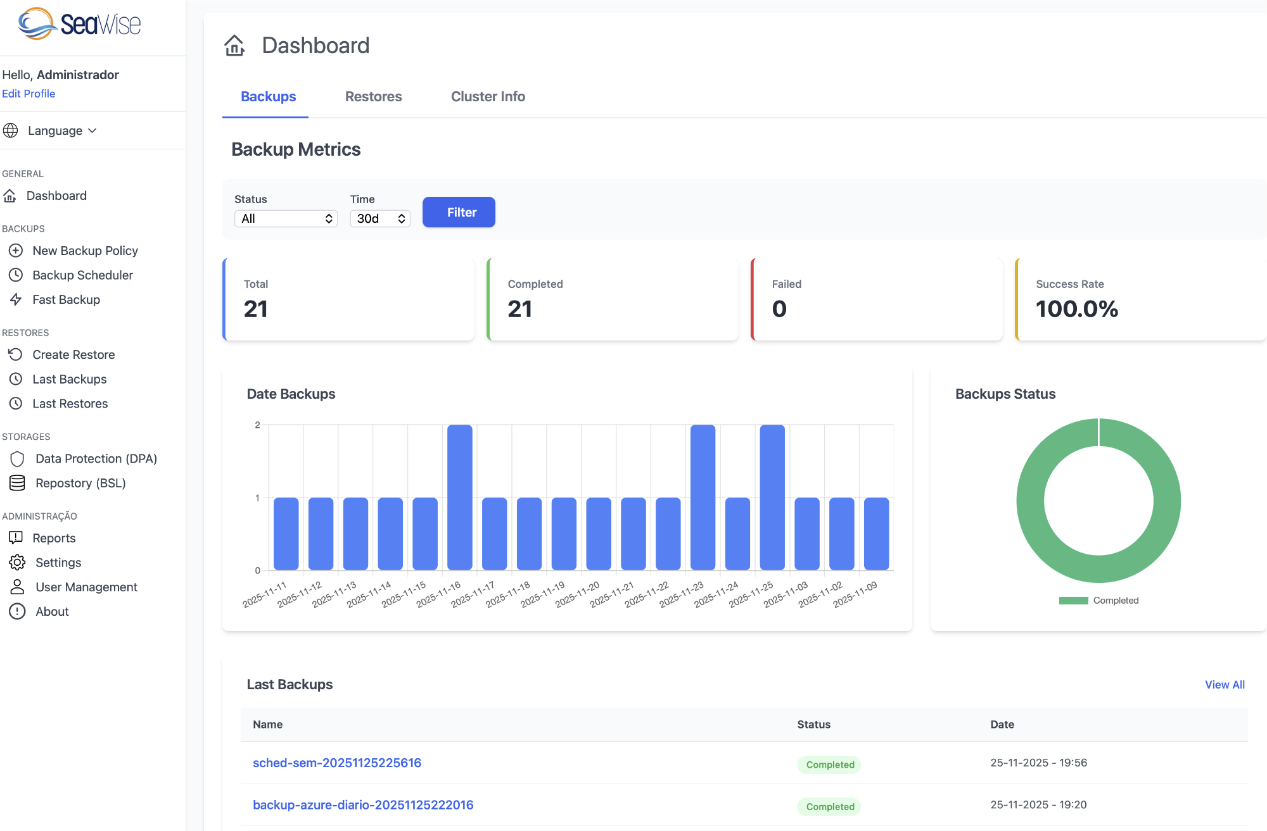This screenshot has width=1267, height=831.
Task: Click the Repostory (BSL) database icon
Action: coord(16,483)
